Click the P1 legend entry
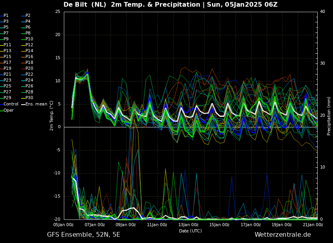333x243 pixels. (x=4, y=16)
